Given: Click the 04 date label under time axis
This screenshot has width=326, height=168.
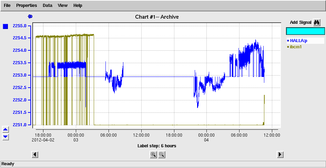Looking at the screenshot, I should pos(206,140).
